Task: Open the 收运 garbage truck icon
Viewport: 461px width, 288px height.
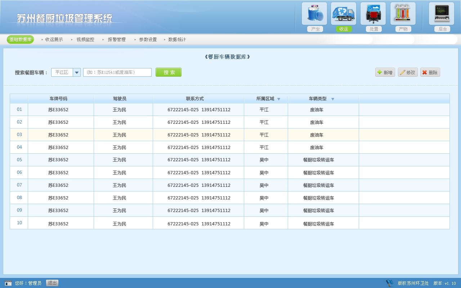Action: coord(344,14)
